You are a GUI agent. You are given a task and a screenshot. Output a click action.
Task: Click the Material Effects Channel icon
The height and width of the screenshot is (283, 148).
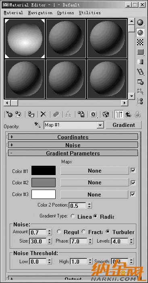94,114
